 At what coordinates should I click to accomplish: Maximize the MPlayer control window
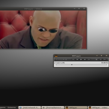[101, 56]
